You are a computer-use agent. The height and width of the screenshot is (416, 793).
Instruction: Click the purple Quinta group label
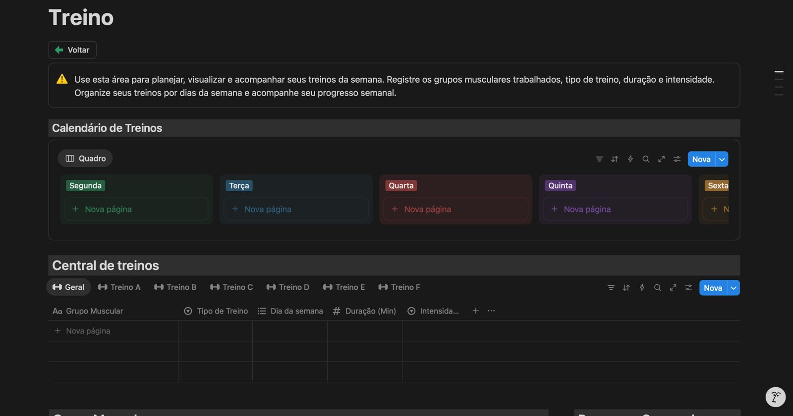pyautogui.click(x=560, y=186)
